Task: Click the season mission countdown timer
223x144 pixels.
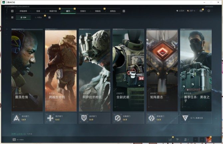Action: pyautogui.click(x=194, y=90)
